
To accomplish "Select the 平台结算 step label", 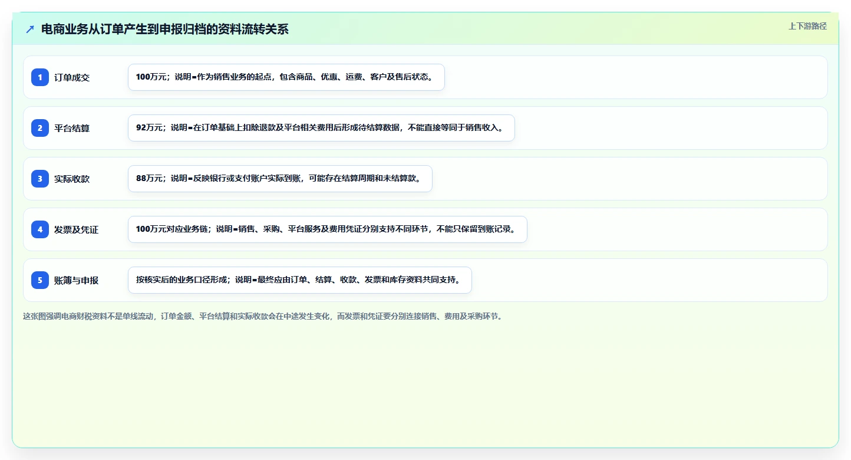I will coord(72,128).
